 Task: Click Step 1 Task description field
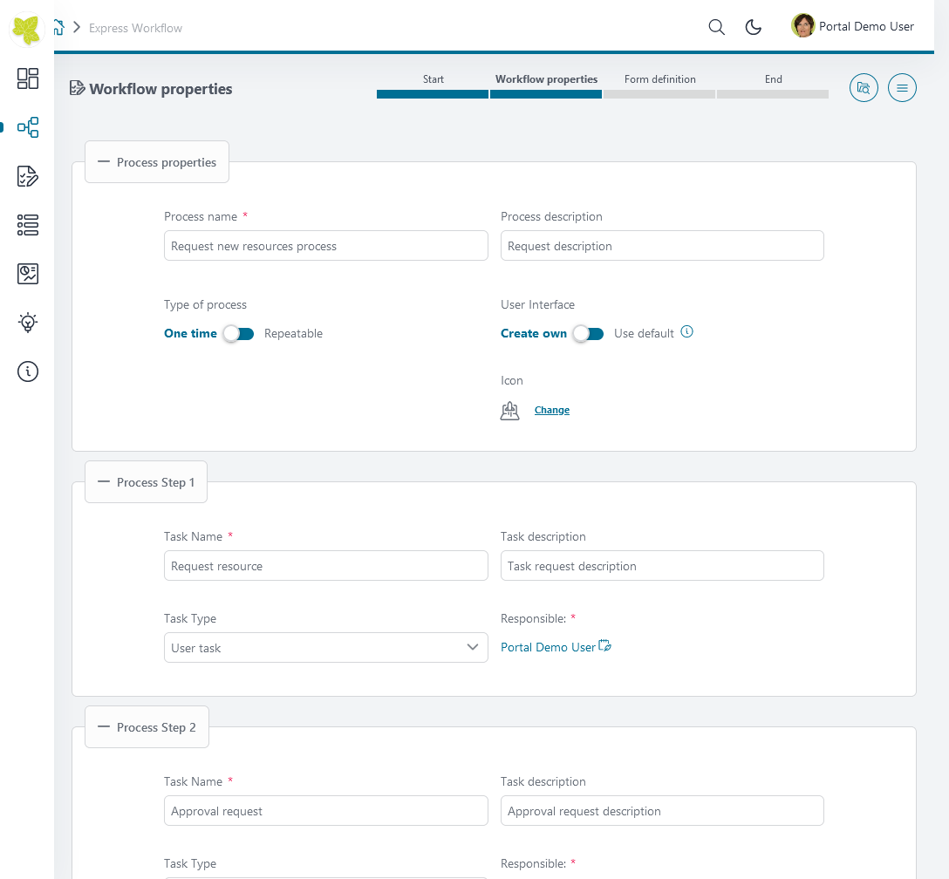pyautogui.click(x=662, y=566)
